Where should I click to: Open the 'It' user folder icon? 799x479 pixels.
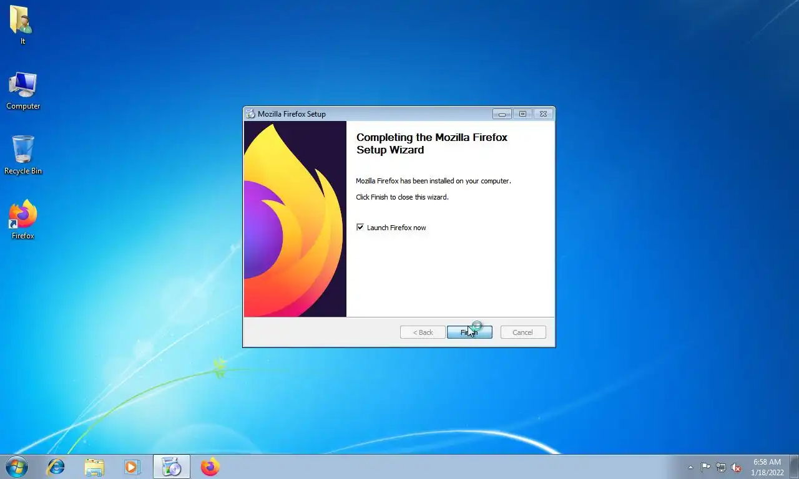22,25
